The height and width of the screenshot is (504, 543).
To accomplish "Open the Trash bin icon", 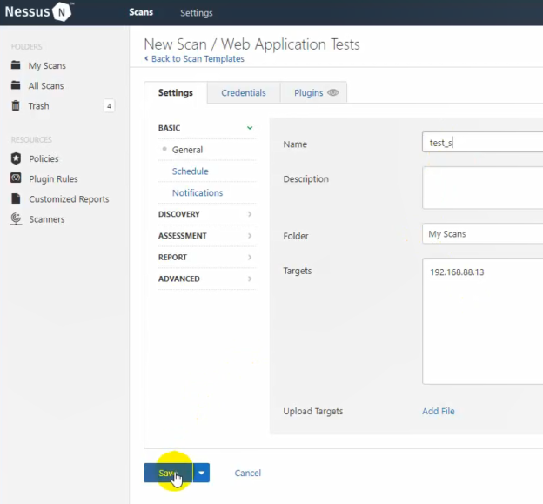I will pyautogui.click(x=16, y=105).
